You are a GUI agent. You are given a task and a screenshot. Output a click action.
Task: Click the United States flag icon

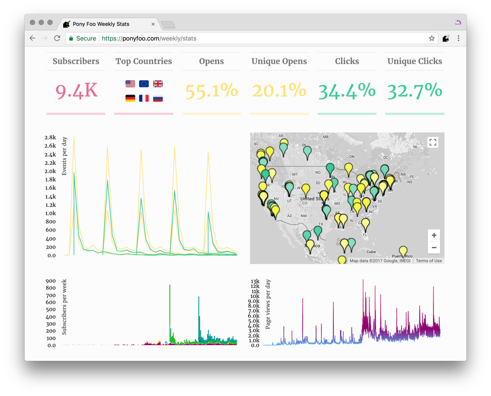point(130,84)
